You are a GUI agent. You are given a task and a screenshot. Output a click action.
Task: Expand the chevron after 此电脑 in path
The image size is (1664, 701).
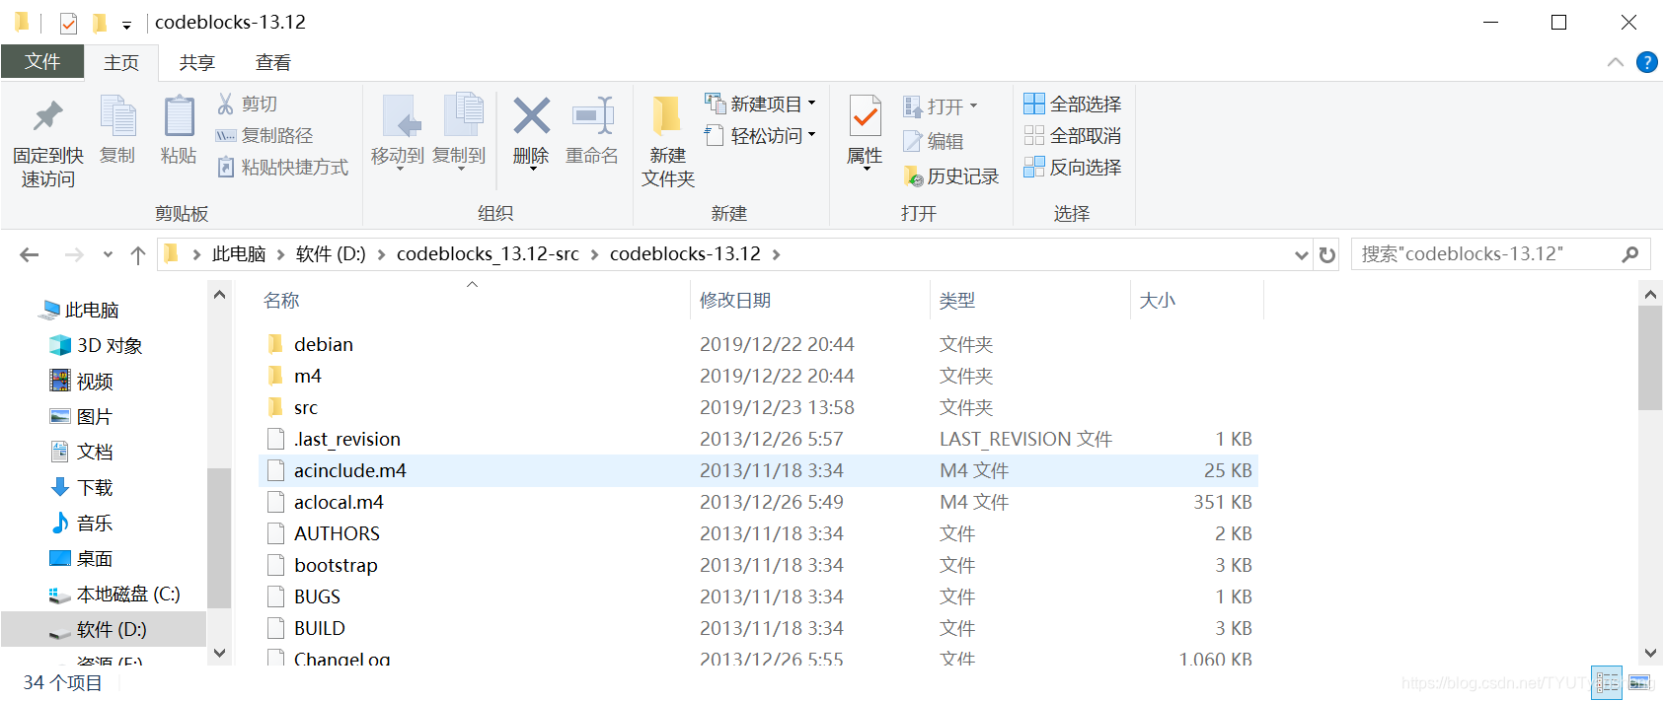pos(280,254)
